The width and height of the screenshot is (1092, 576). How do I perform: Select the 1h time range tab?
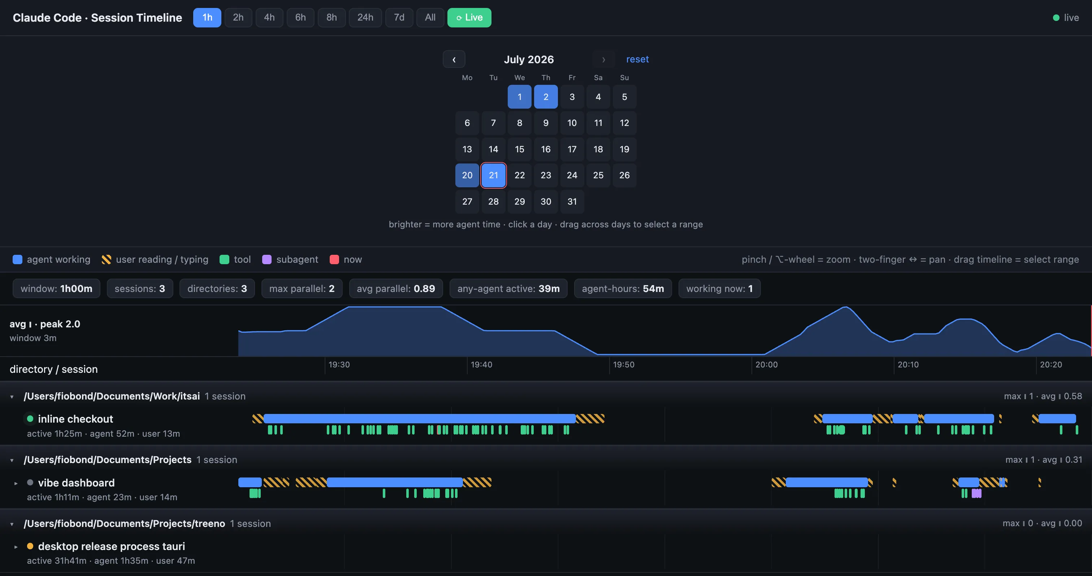207,17
